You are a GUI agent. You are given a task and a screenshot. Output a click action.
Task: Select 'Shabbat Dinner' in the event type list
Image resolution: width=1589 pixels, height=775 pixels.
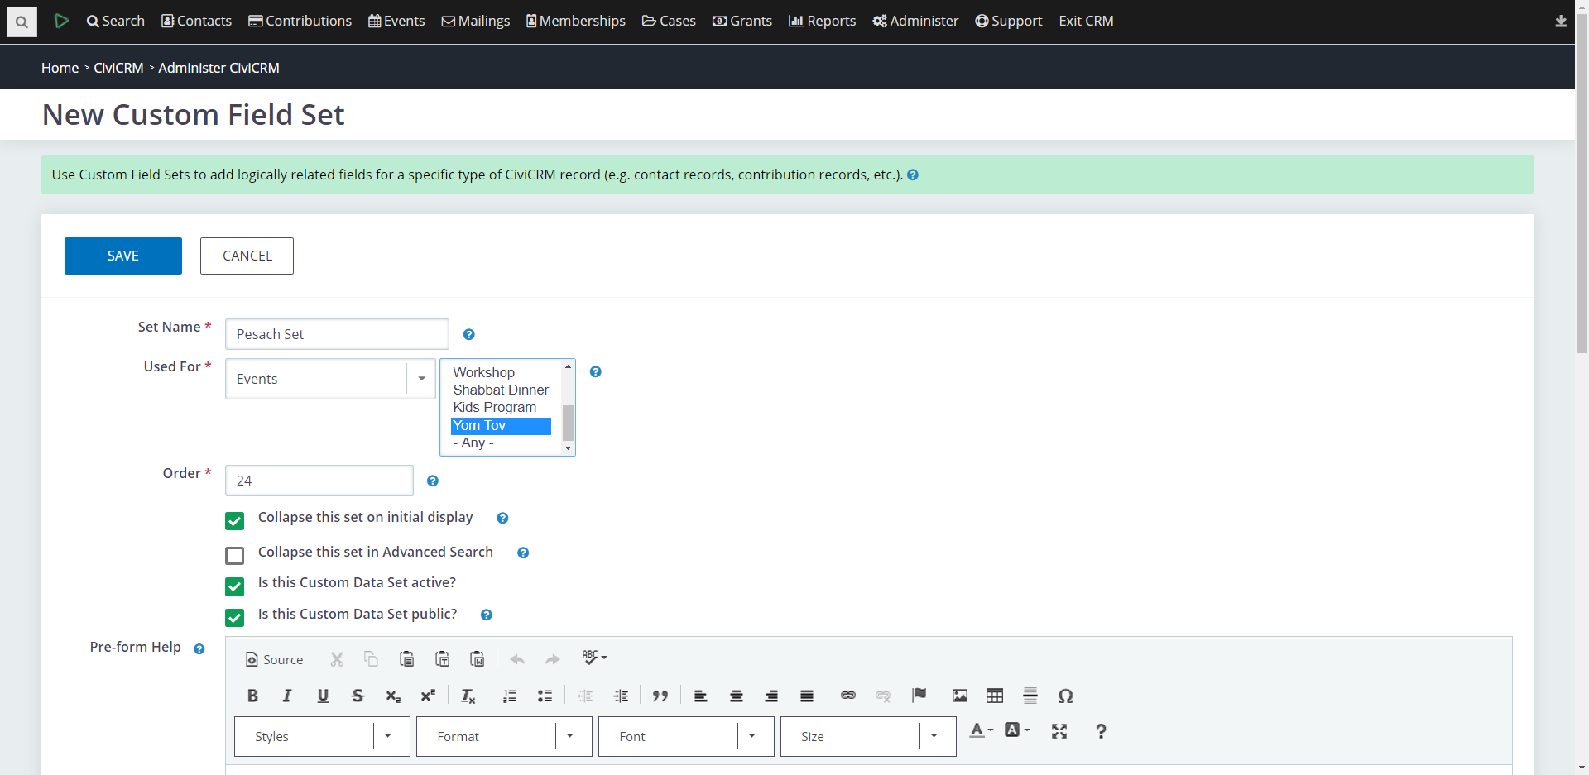(x=500, y=390)
